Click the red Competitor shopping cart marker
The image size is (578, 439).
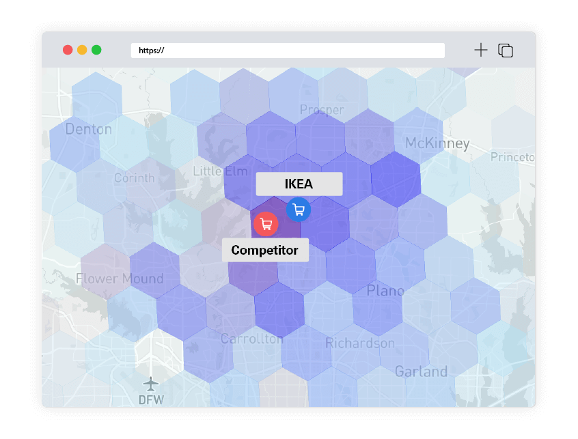click(x=266, y=224)
